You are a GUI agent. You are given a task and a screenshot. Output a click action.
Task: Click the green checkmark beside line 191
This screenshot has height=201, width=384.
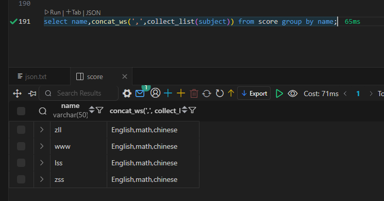point(13,22)
